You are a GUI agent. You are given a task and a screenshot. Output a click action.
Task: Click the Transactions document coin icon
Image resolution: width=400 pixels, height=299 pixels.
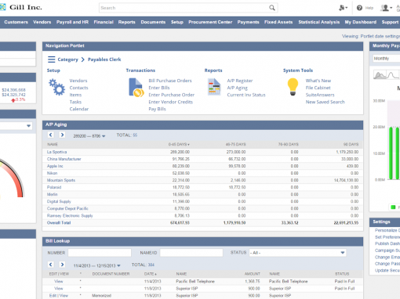(136, 88)
